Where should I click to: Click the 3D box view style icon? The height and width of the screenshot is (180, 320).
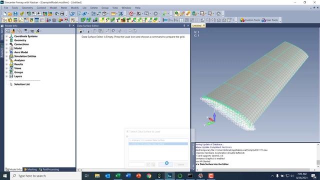[x=104, y=13]
